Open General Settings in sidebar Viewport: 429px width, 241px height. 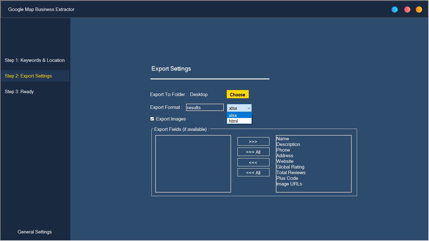[x=35, y=232]
